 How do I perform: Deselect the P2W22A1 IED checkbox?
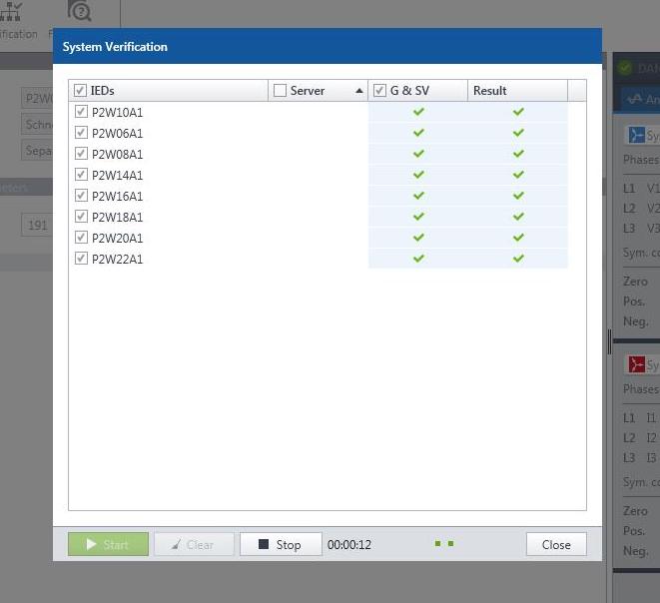point(81,259)
